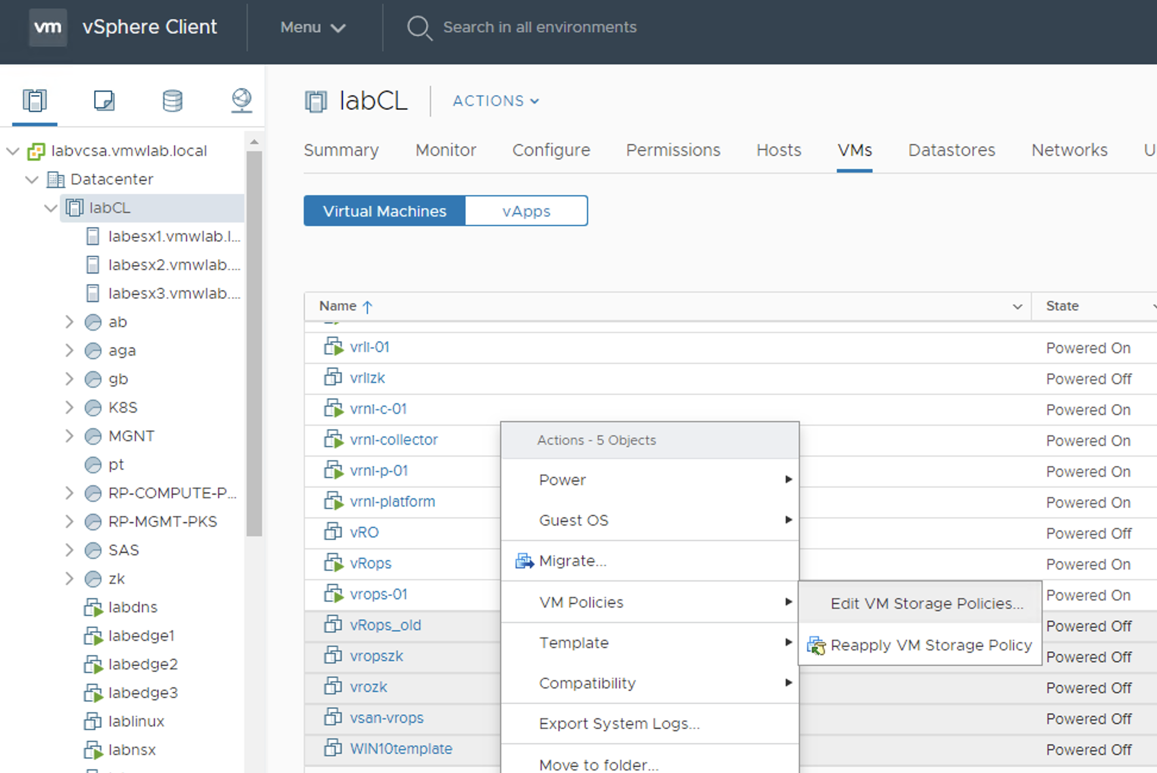Collapse the labvcsa.vmwlab.local tree node
Viewport: 1157px width, 773px height.
point(13,151)
